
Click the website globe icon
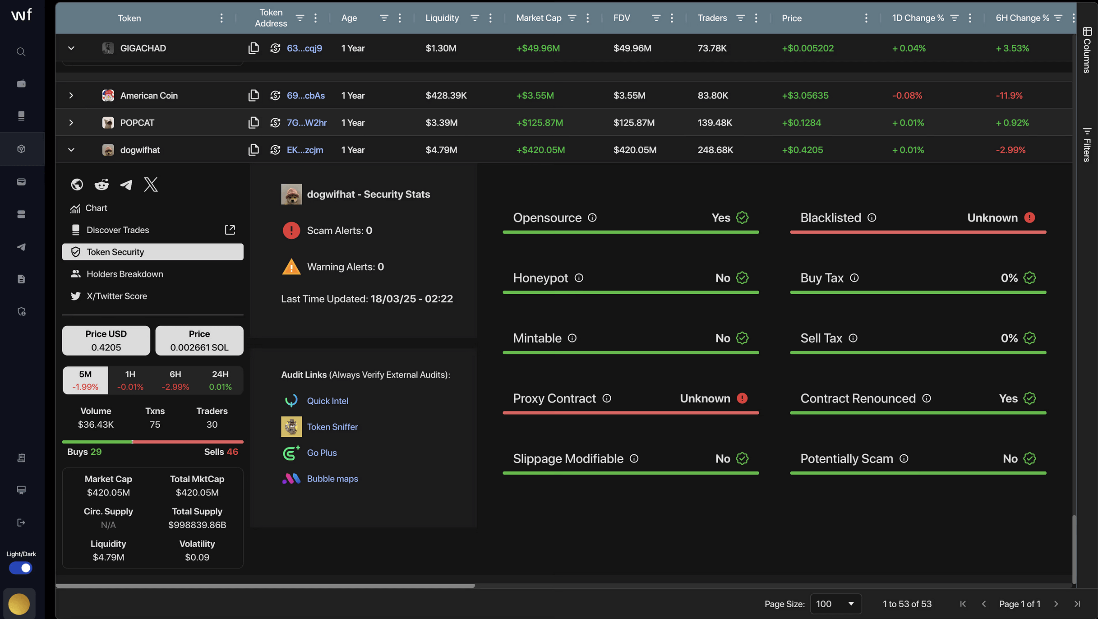click(77, 185)
